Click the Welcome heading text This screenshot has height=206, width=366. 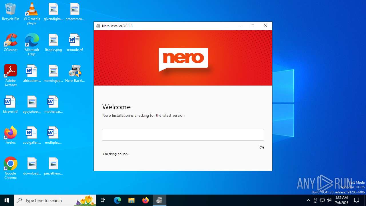[116, 107]
